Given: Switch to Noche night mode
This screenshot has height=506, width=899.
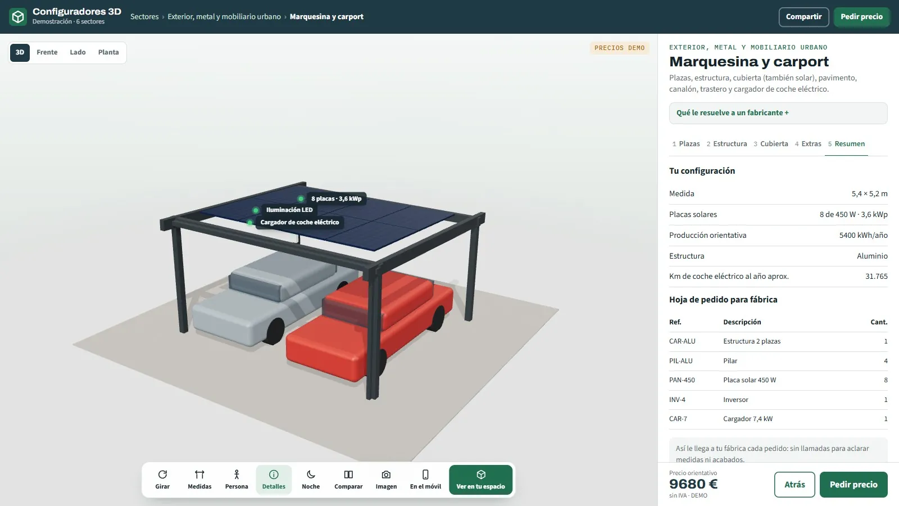Looking at the screenshot, I should tap(311, 480).
